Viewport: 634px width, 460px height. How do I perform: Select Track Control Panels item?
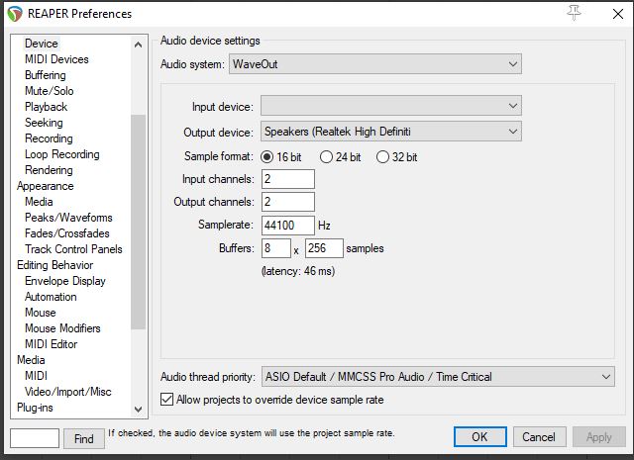(x=73, y=248)
